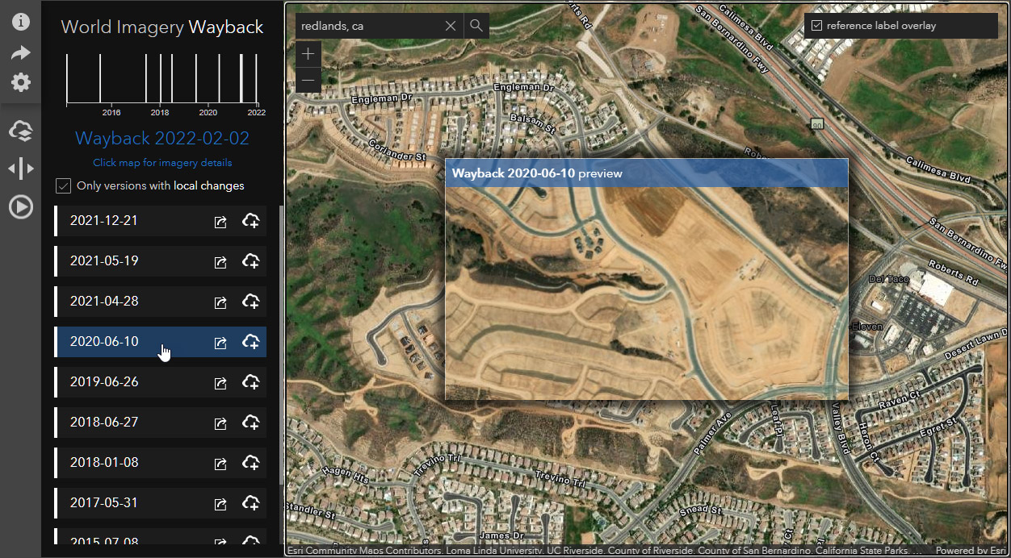The height and width of the screenshot is (558, 1011).
Task: Click the version list scrollbar
Action: [281, 347]
